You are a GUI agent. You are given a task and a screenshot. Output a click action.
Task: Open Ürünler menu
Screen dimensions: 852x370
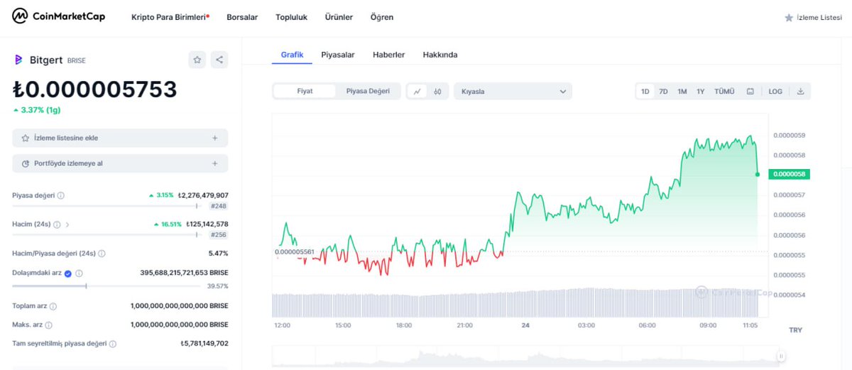[x=339, y=17]
